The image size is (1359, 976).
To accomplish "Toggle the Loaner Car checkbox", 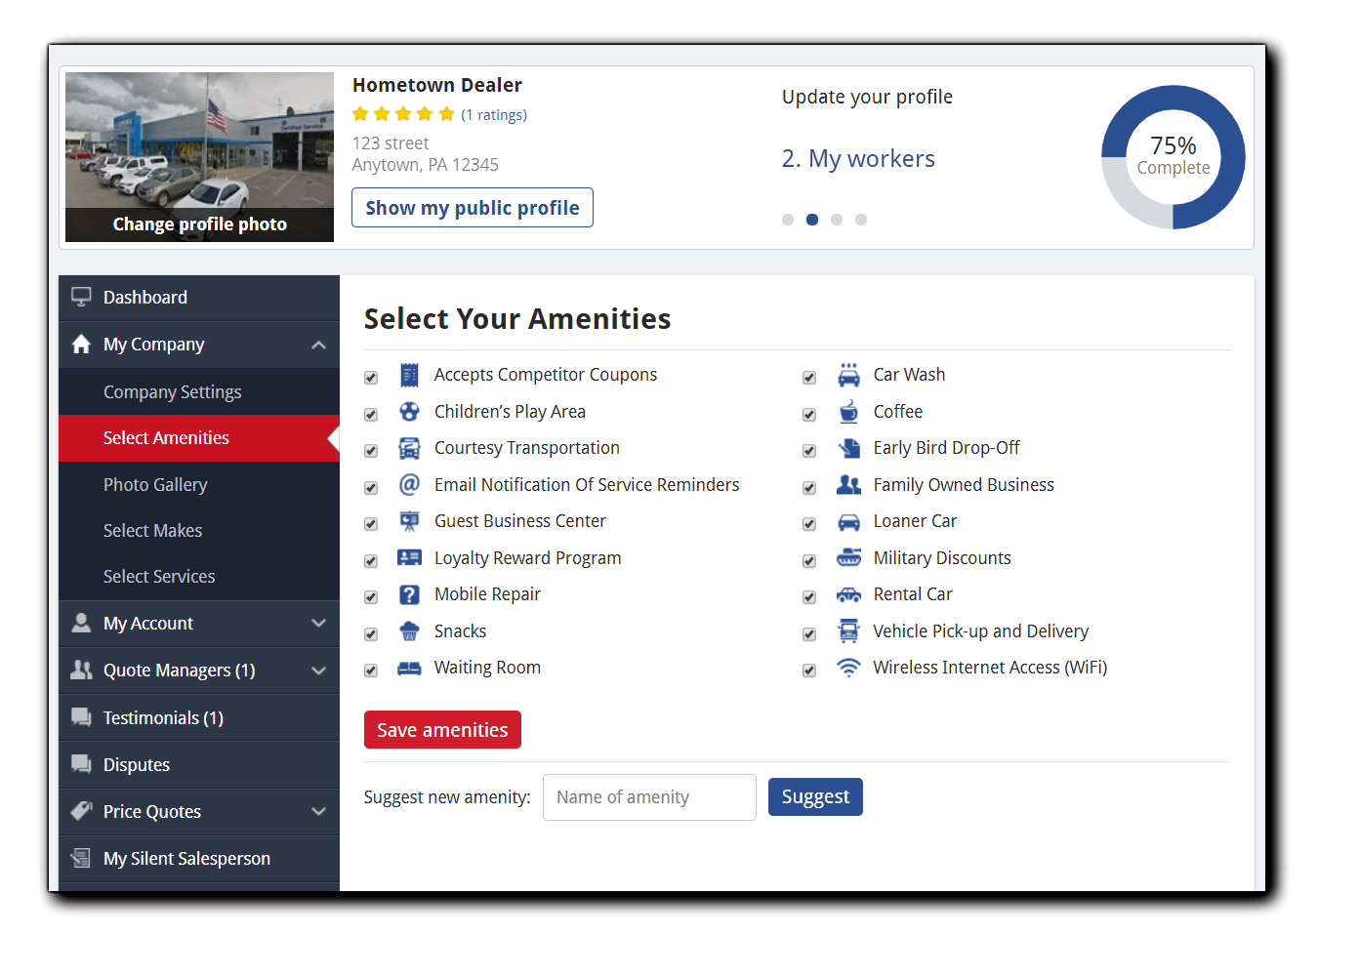I will point(809,524).
